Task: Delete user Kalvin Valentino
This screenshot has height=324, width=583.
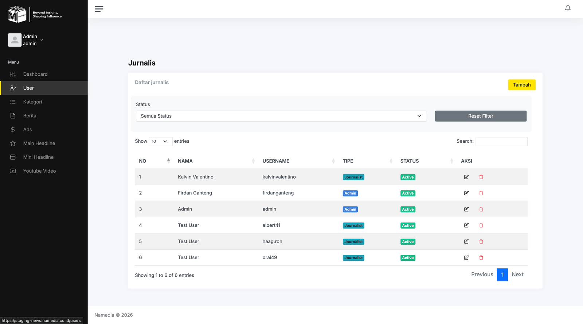Action: tap(481, 177)
